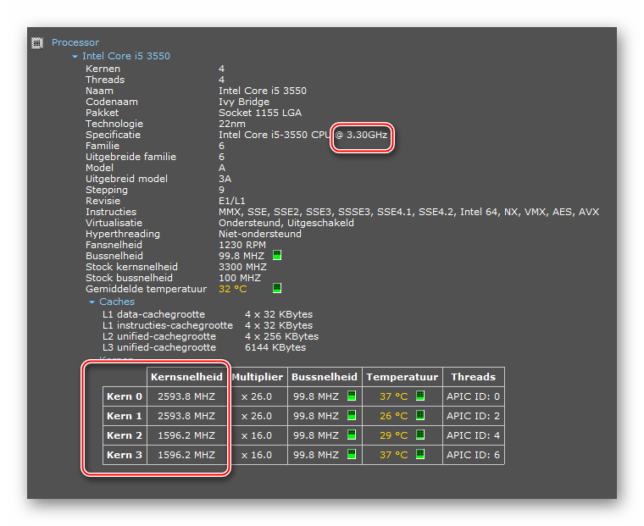Click the green graph icon next to Bussnelheid 99.8 MHZ
This screenshot has height=526, width=644.
point(277,256)
